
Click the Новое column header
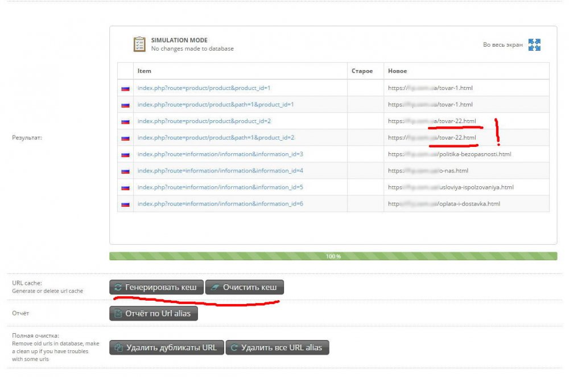coord(397,71)
